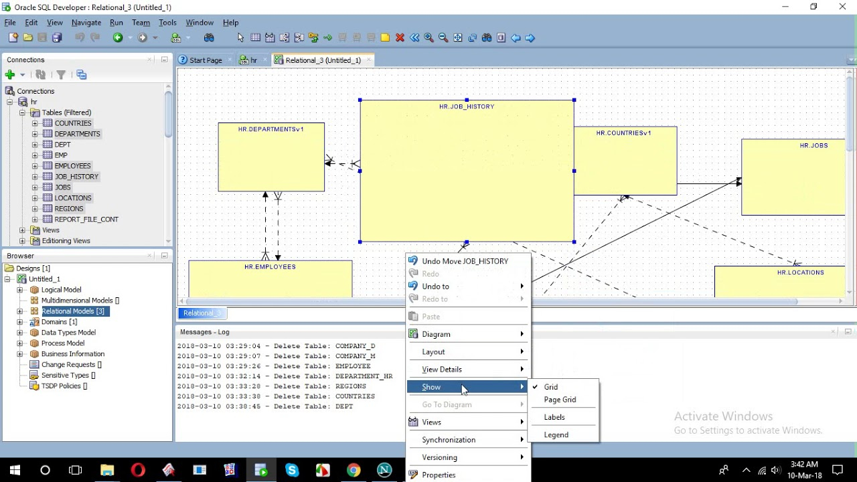Collapse the Tables (Filtered) node

point(22,112)
